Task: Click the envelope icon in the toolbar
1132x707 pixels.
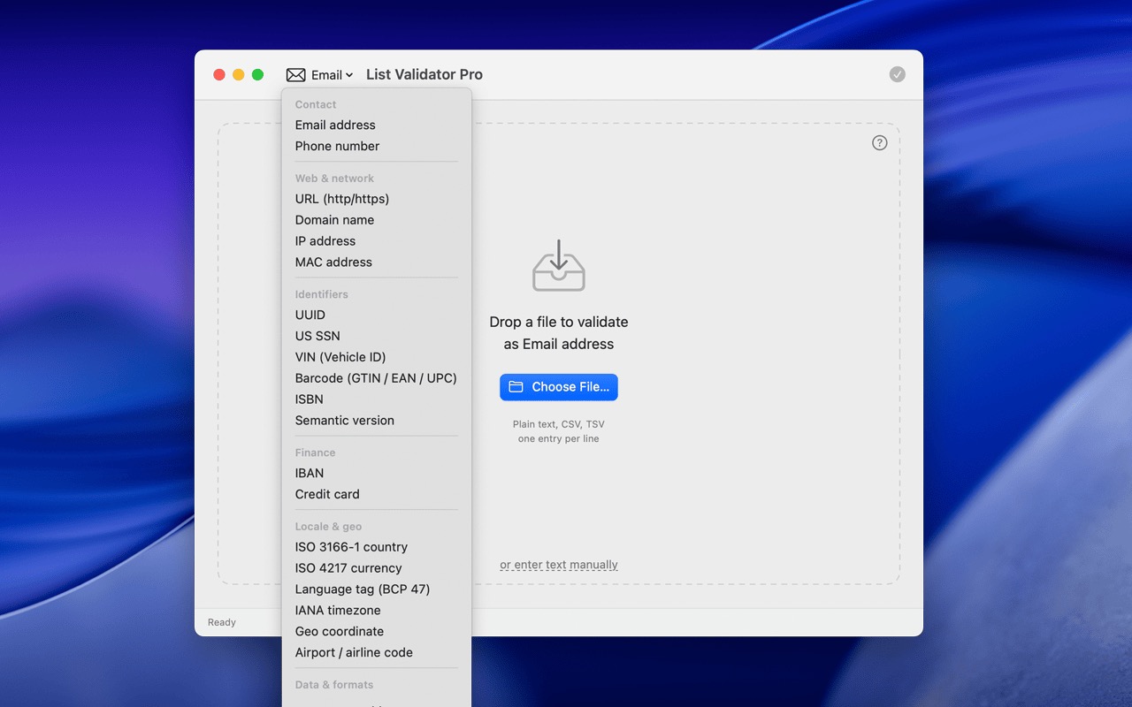Action: coord(295,75)
